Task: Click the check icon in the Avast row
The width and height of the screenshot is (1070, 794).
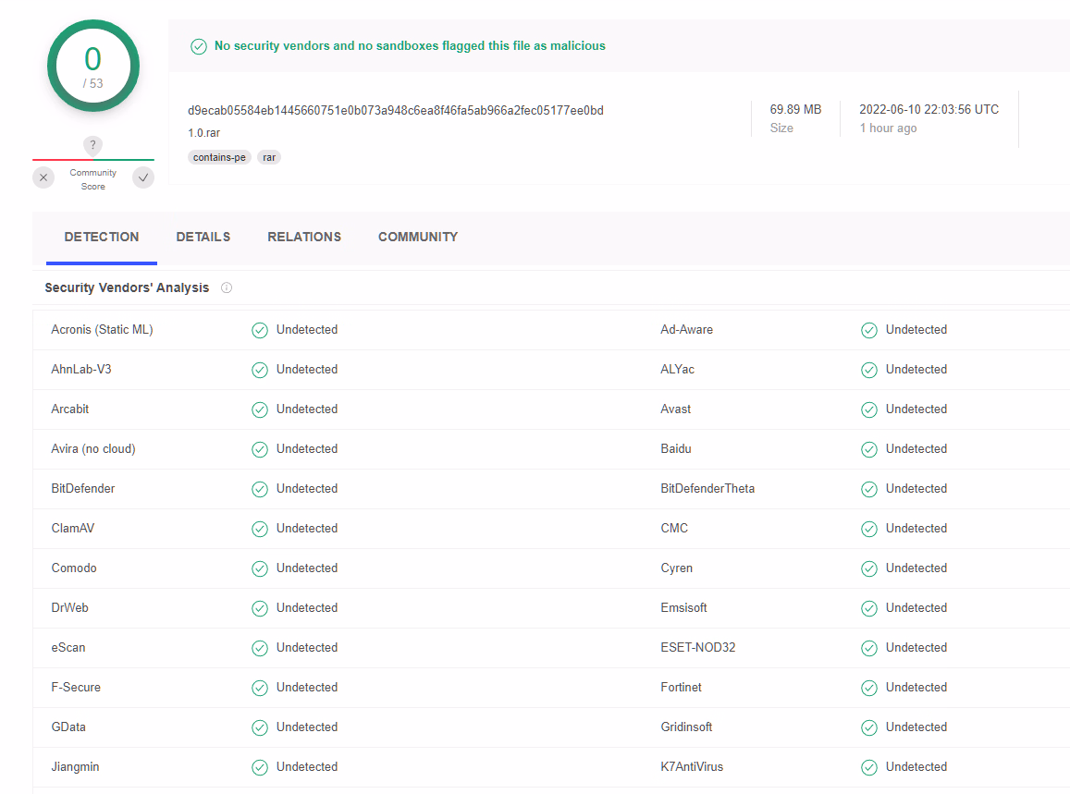Action: tap(869, 410)
